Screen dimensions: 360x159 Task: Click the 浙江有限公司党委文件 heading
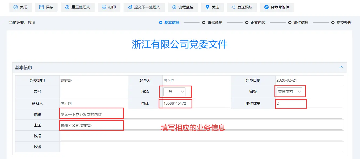click(x=180, y=44)
